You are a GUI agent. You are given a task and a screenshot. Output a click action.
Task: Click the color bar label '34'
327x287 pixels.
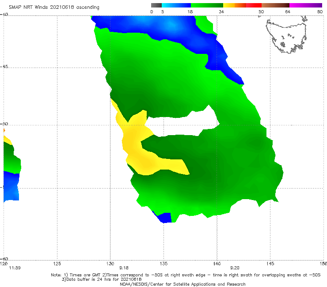tap(221, 11)
